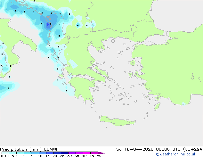
Task: Click the '0.1' legend value
Action: point(4,156)
